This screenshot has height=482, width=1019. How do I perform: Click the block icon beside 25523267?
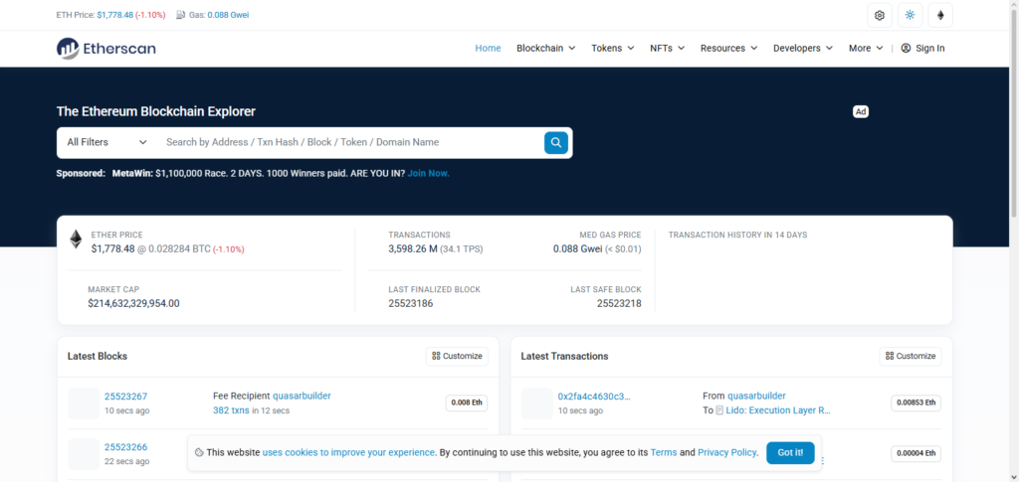tap(84, 403)
